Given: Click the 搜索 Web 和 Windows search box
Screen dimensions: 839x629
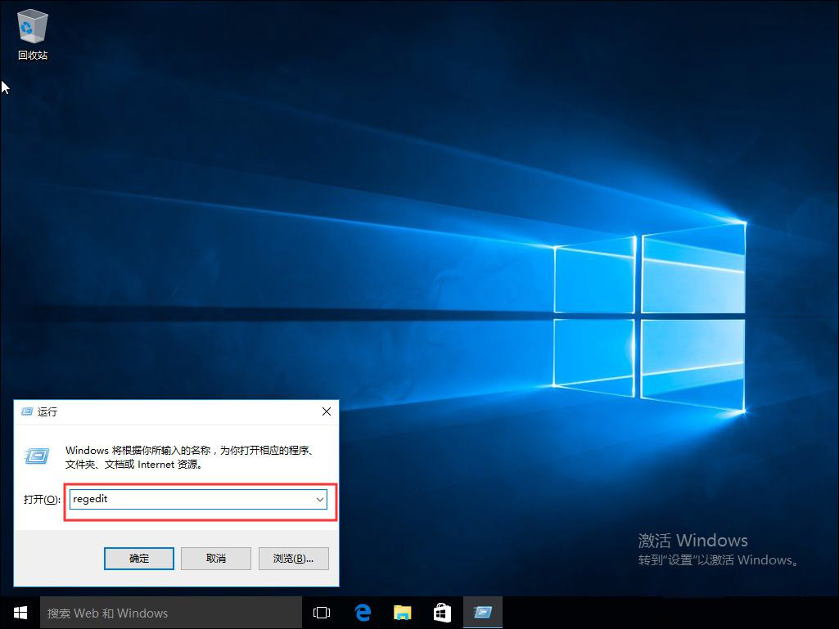Looking at the screenshot, I should click(164, 612).
